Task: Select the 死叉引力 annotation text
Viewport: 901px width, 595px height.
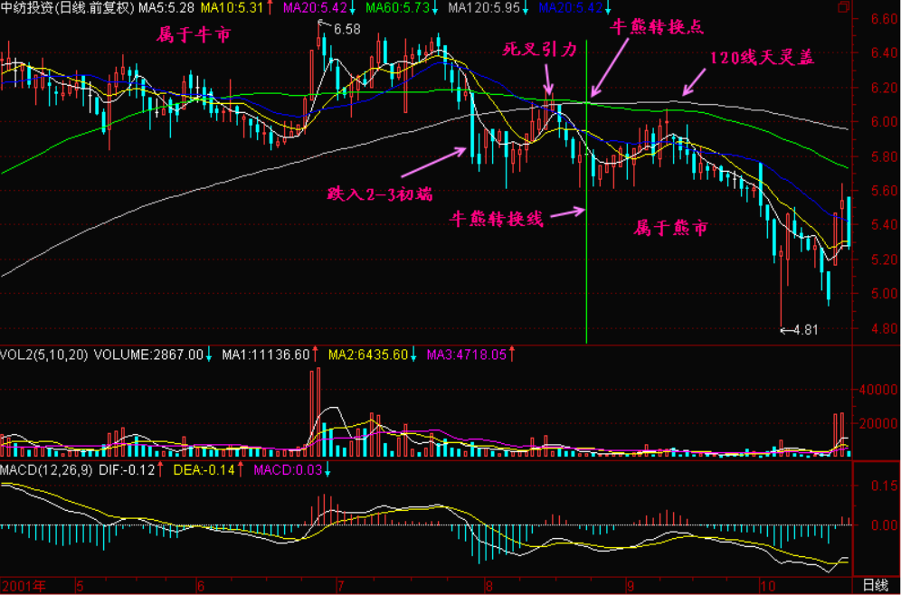Action: tap(539, 51)
